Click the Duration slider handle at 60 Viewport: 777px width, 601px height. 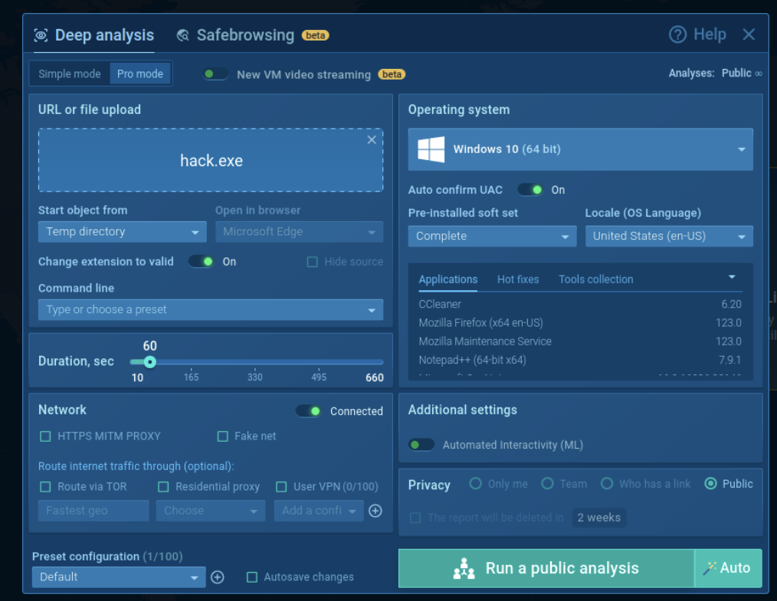[x=150, y=362]
